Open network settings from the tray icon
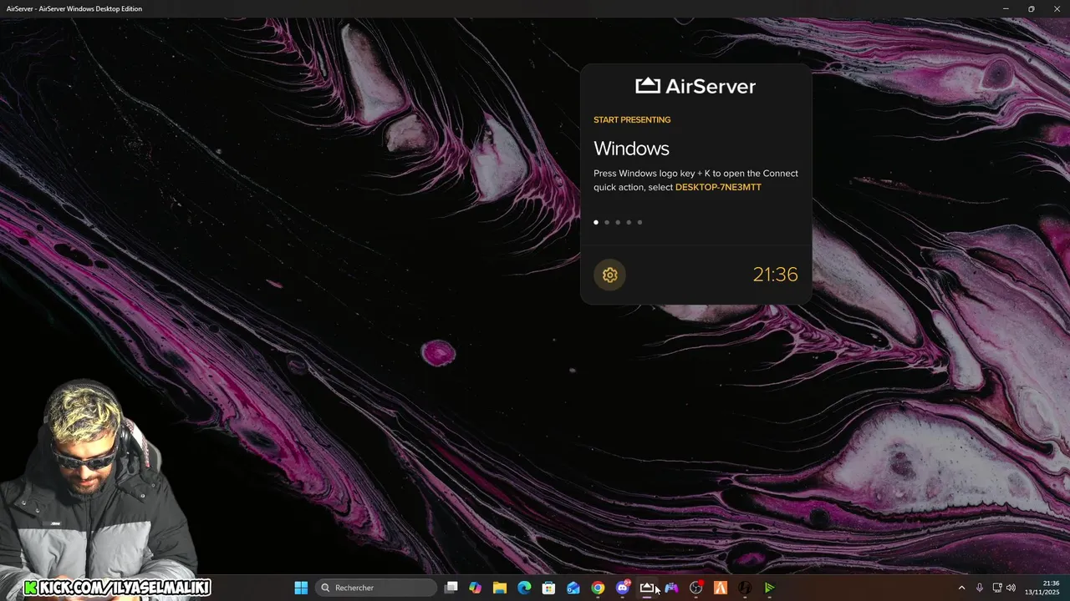1070x601 pixels. pyautogui.click(x=997, y=588)
